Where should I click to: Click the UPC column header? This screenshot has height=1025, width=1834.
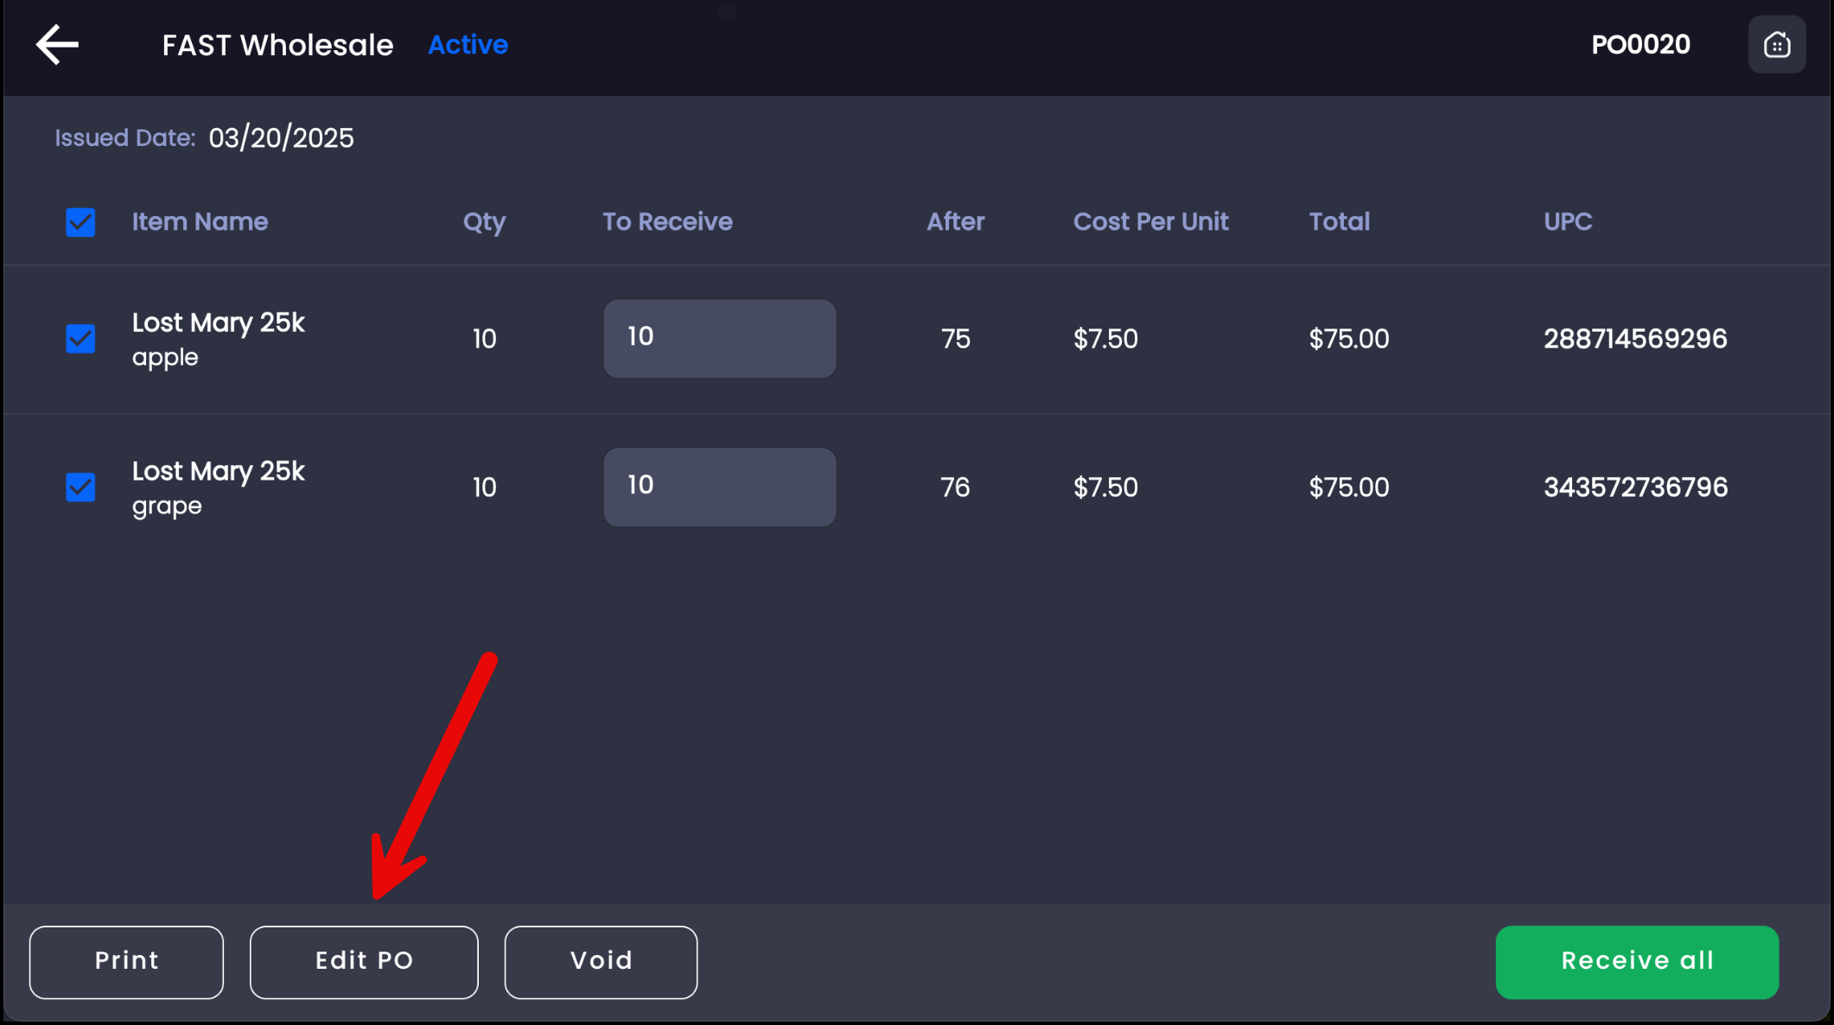tap(1568, 222)
